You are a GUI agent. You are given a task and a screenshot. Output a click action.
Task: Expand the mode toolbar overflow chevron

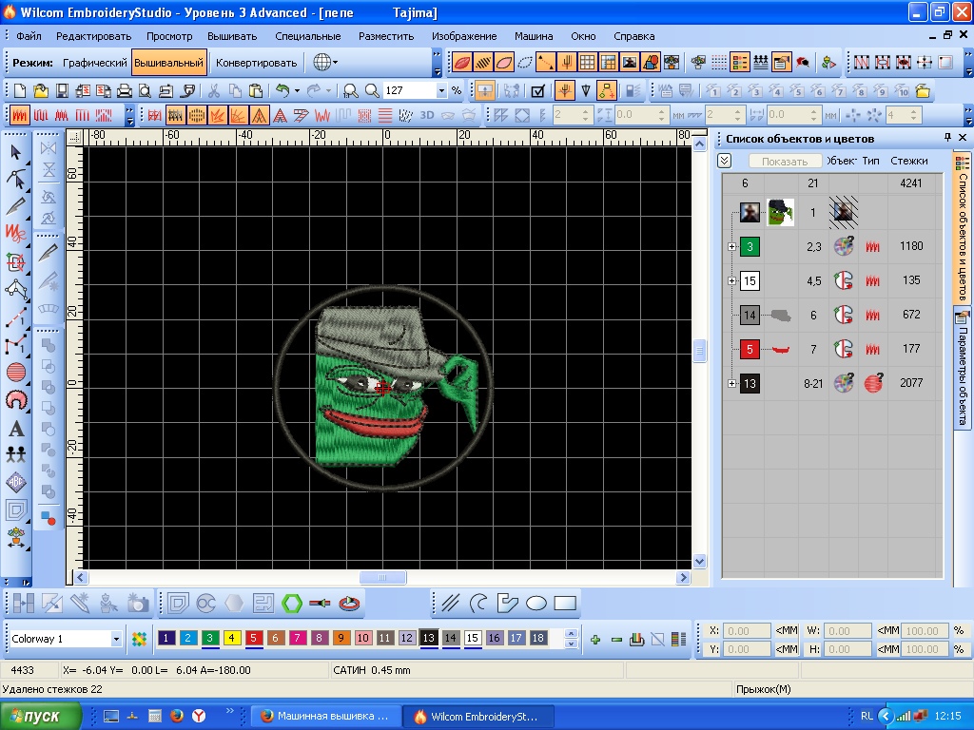click(x=437, y=62)
